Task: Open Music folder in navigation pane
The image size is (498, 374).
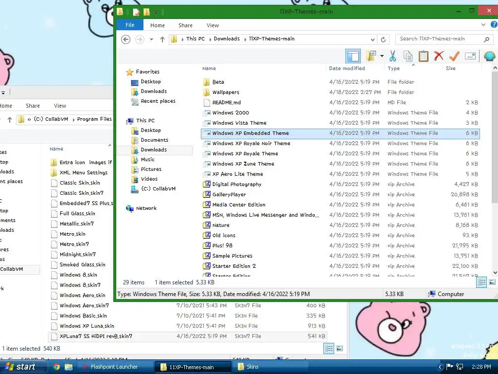Action: tap(147, 160)
